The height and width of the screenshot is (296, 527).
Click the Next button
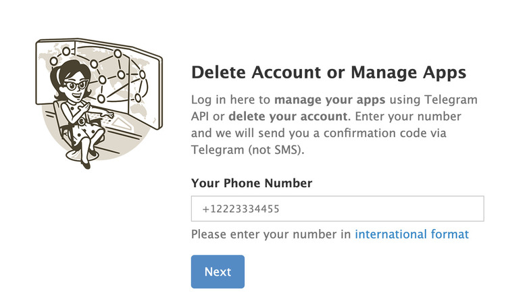coord(218,272)
